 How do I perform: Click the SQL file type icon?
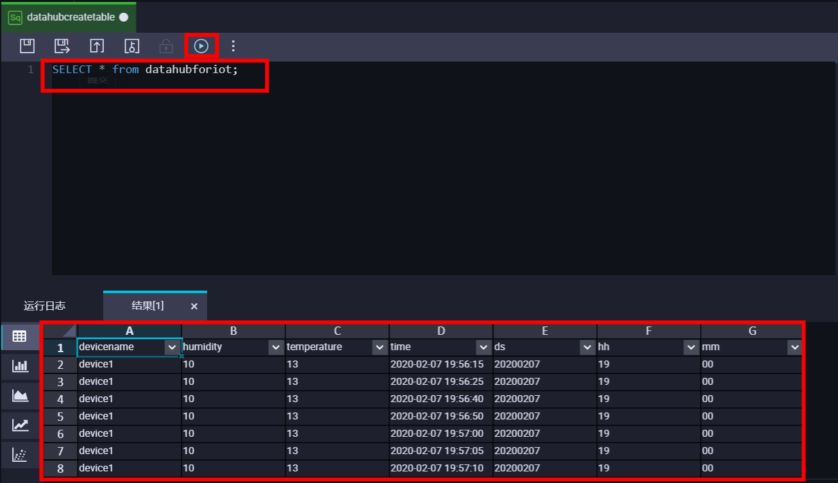15,17
